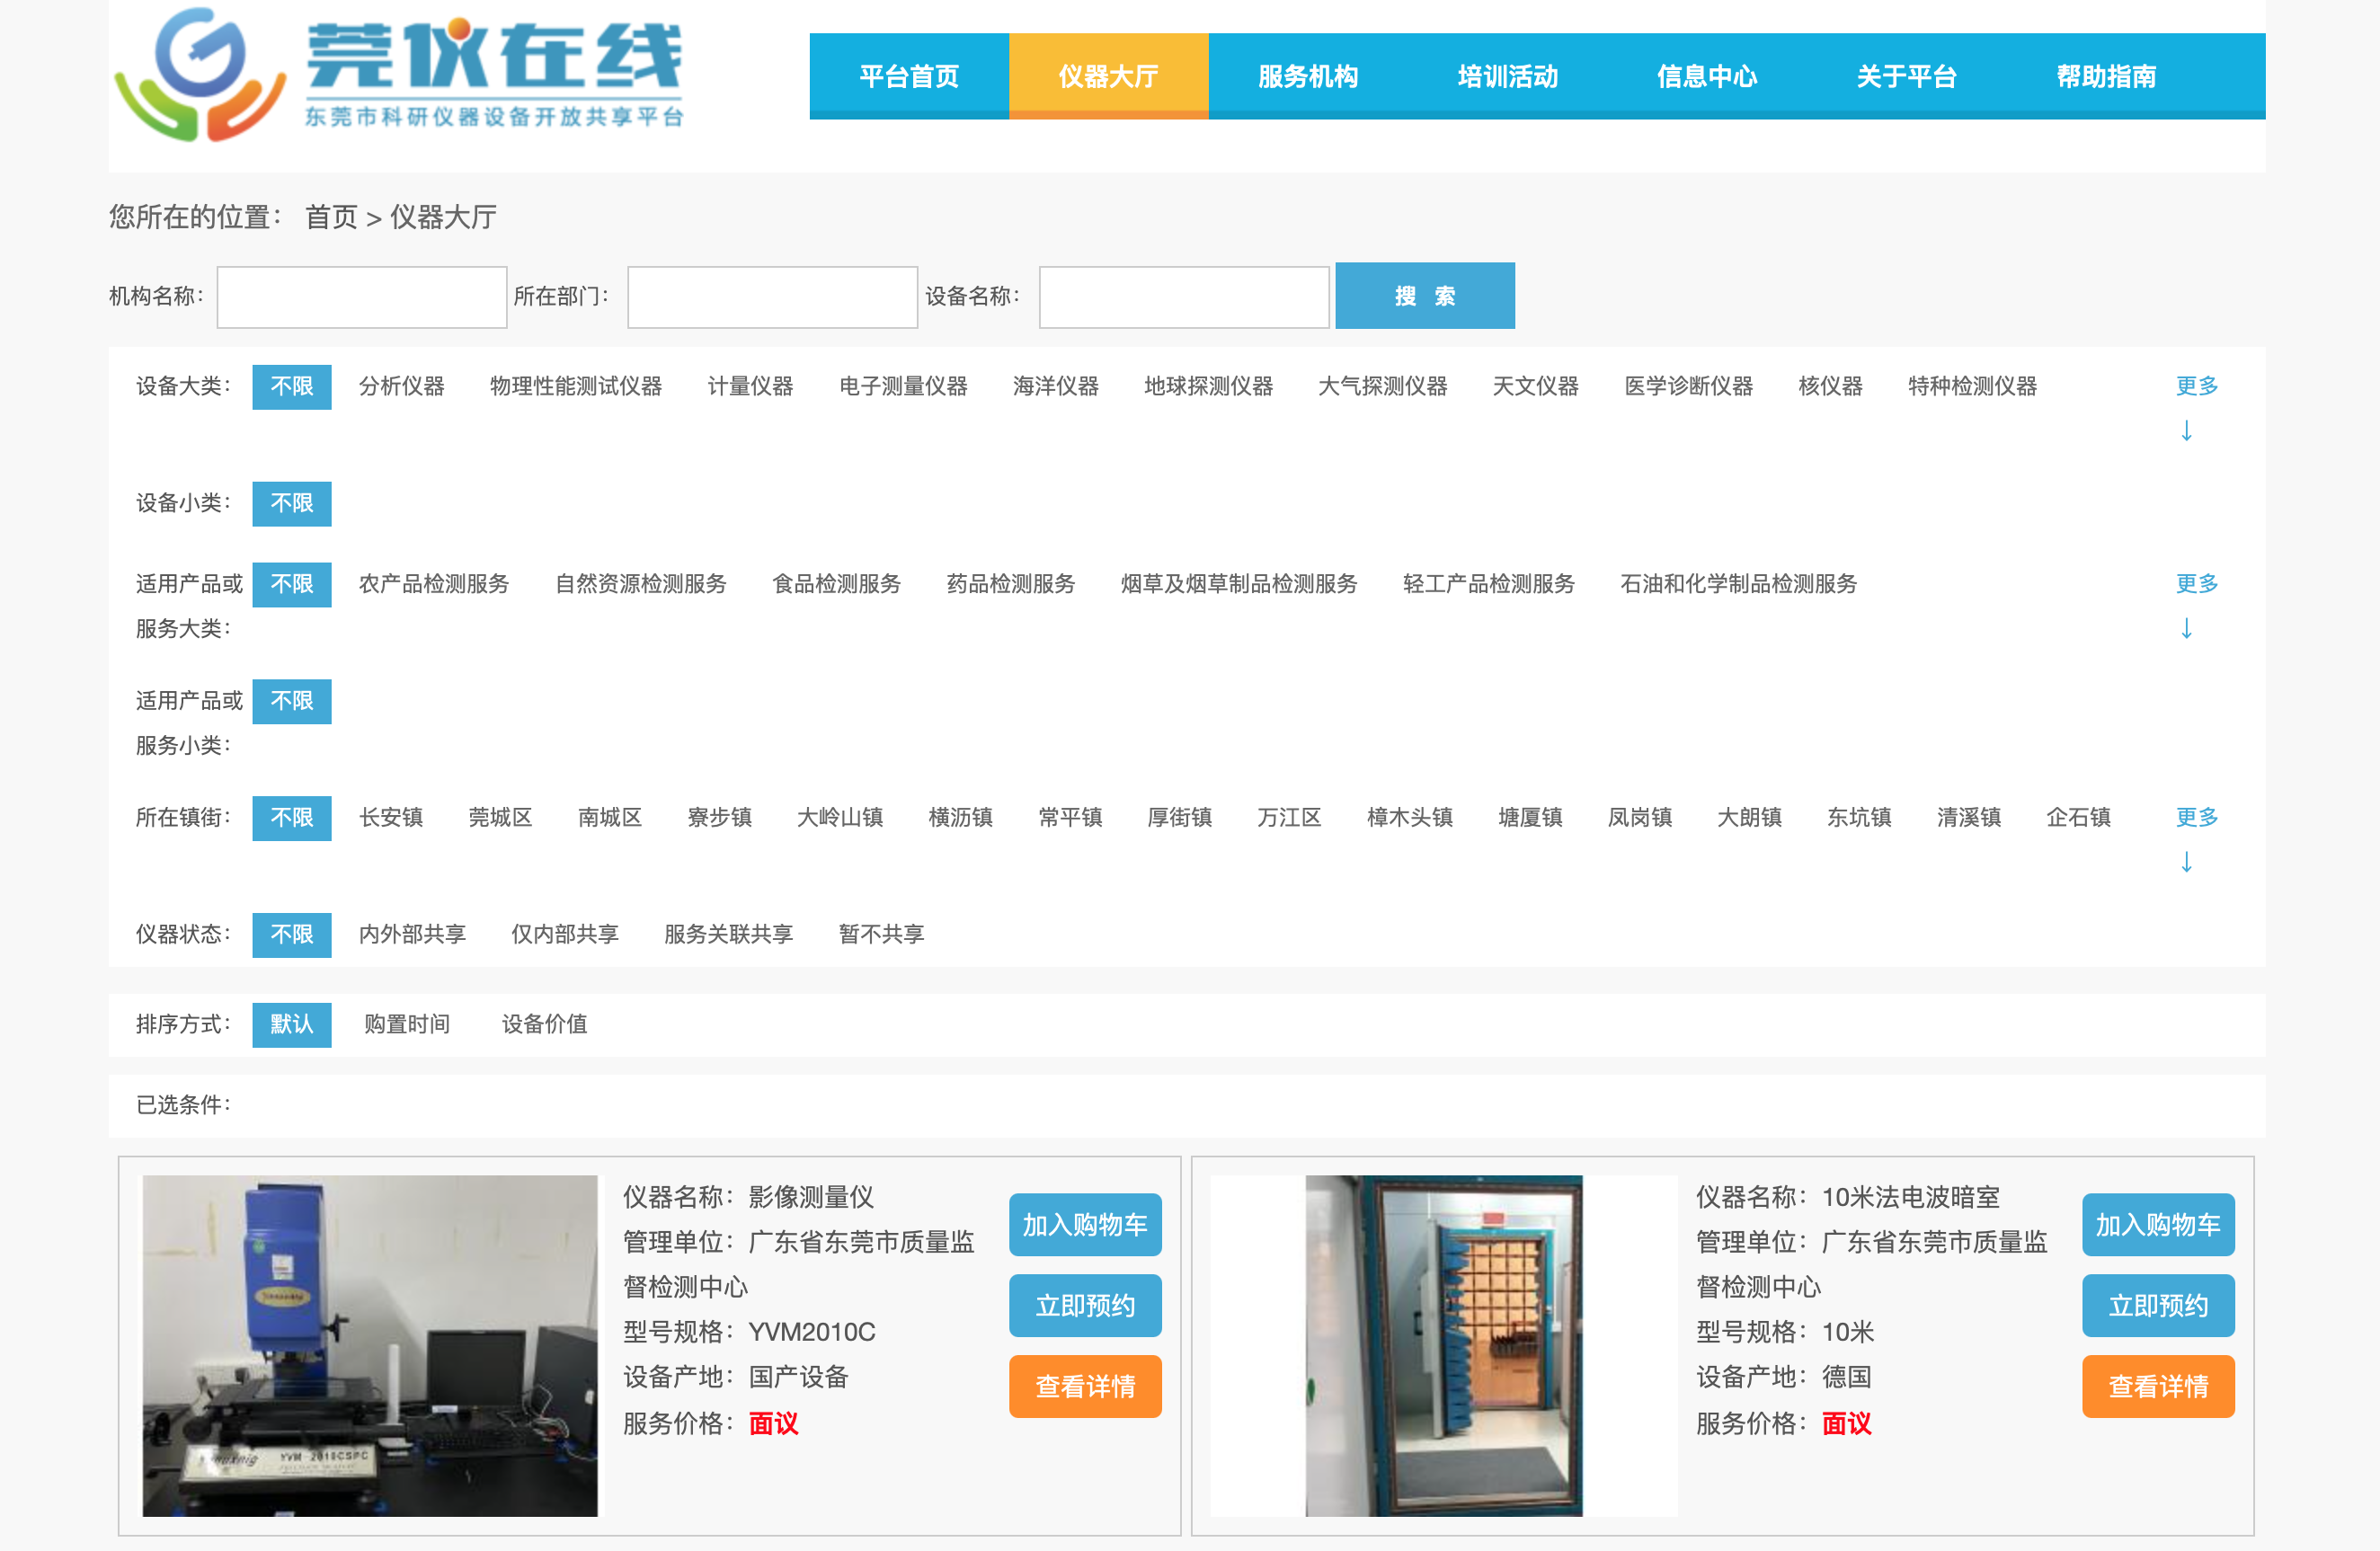Select the 长安镇 town filter

(391, 817)
